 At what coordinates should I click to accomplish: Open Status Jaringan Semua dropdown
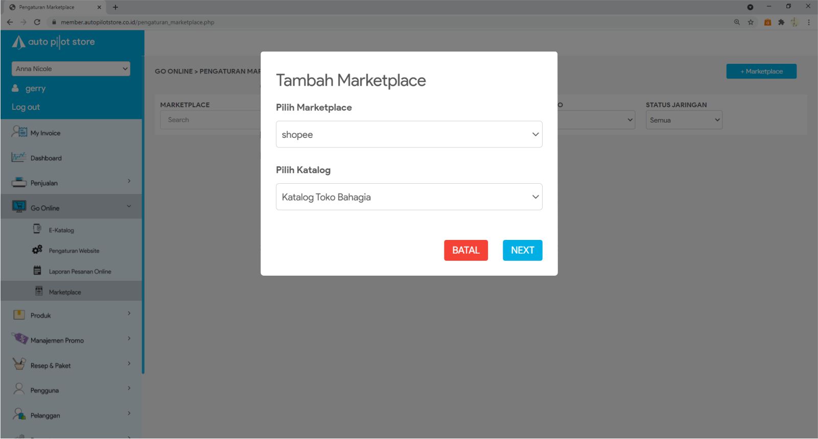684,120
